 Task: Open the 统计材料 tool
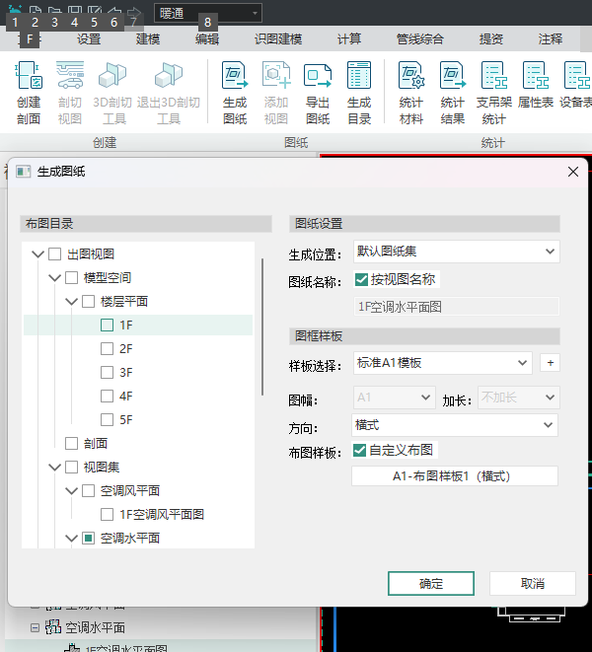(411, 75)
